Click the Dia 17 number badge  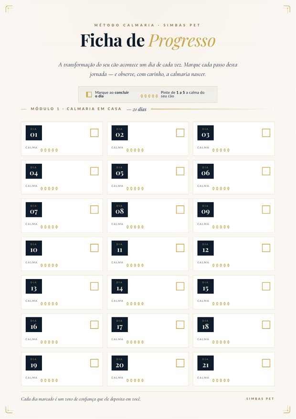point(119,325)
